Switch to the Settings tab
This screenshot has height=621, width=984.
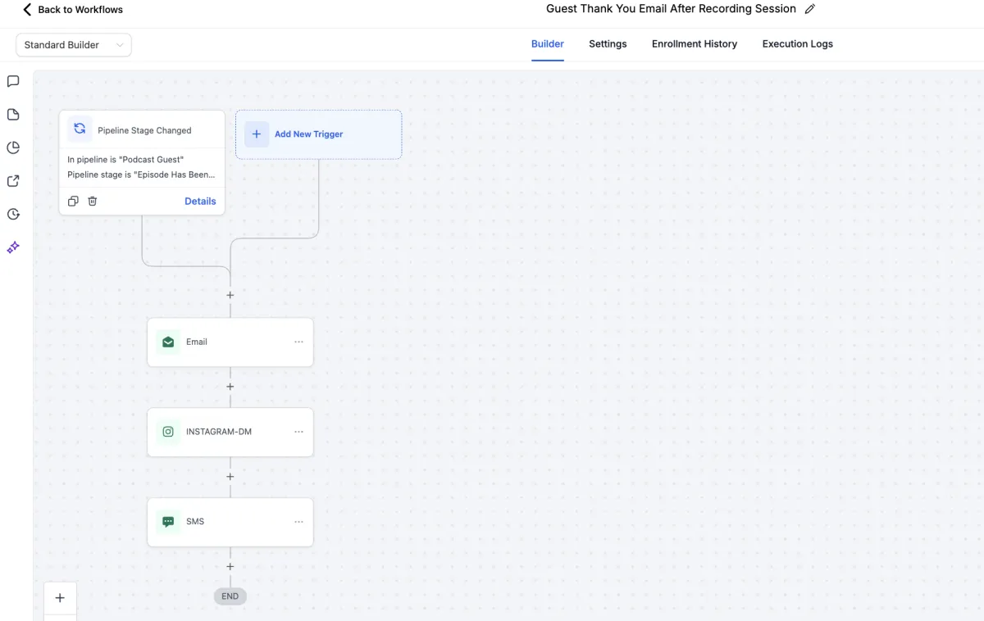(608, 44)
